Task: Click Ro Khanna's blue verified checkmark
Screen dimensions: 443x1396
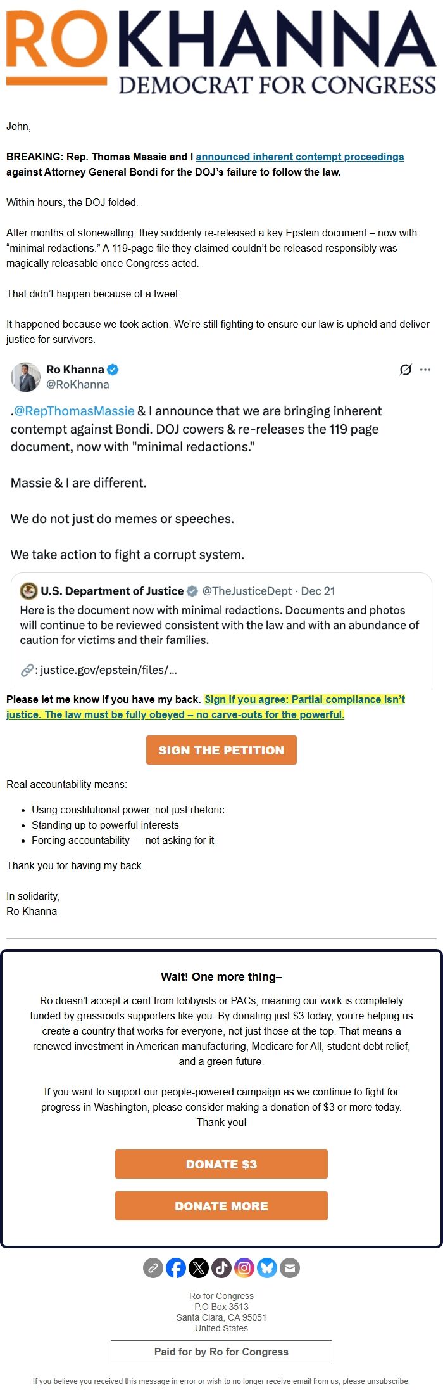Action: [112, 368]
